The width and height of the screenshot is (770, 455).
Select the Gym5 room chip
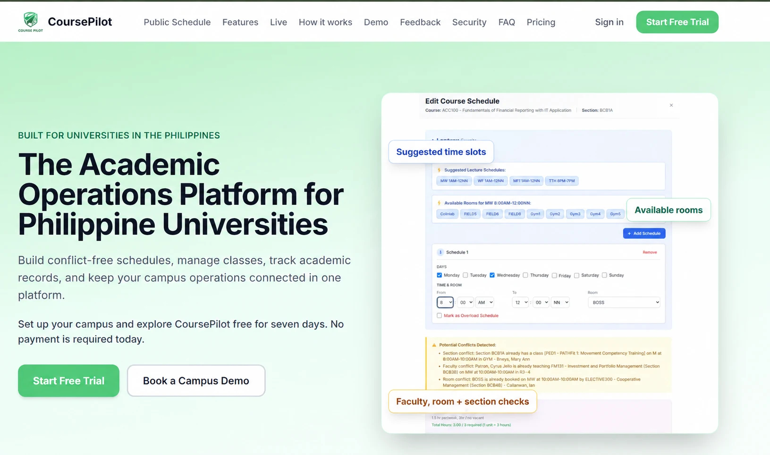coord(615,214)
